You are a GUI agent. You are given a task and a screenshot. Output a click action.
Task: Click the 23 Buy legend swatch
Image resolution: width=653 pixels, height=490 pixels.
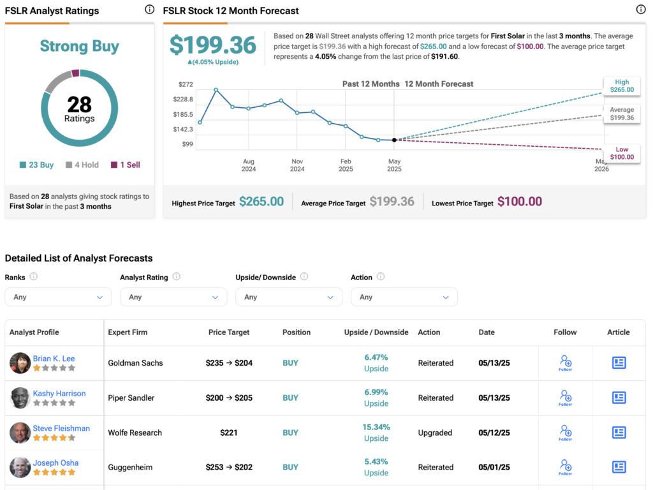23,165
